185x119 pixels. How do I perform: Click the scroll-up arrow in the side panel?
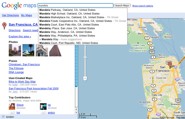76,109
